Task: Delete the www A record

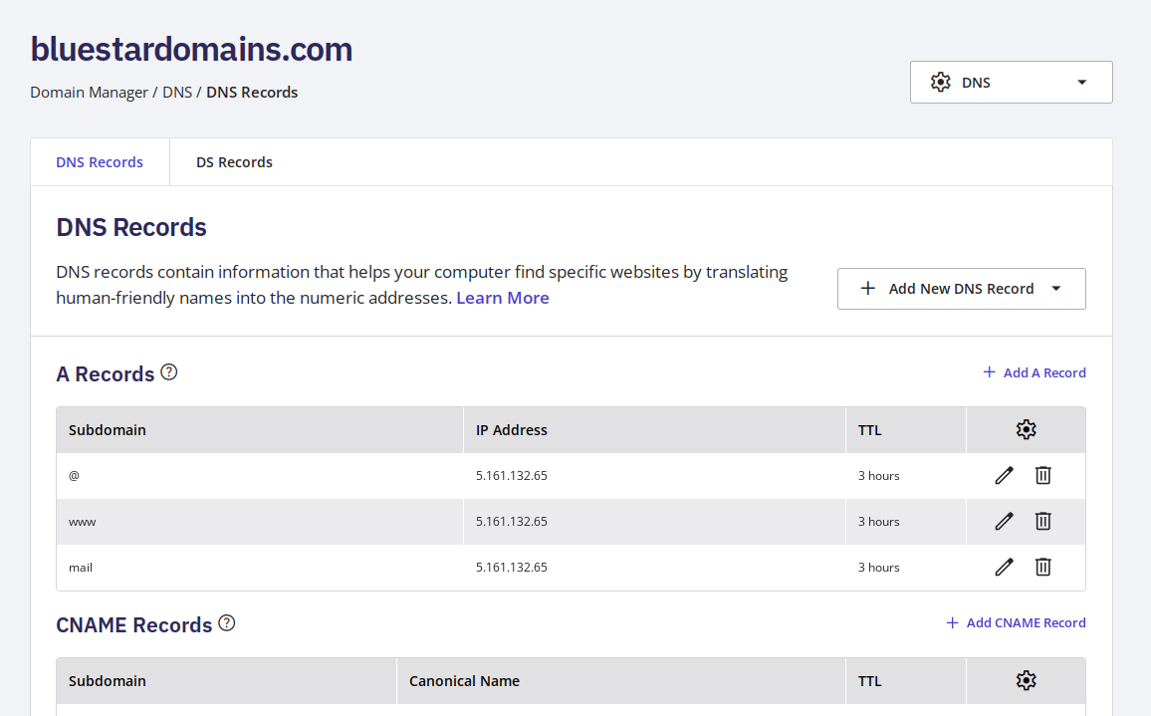Action: click(x=1042, y=522)
